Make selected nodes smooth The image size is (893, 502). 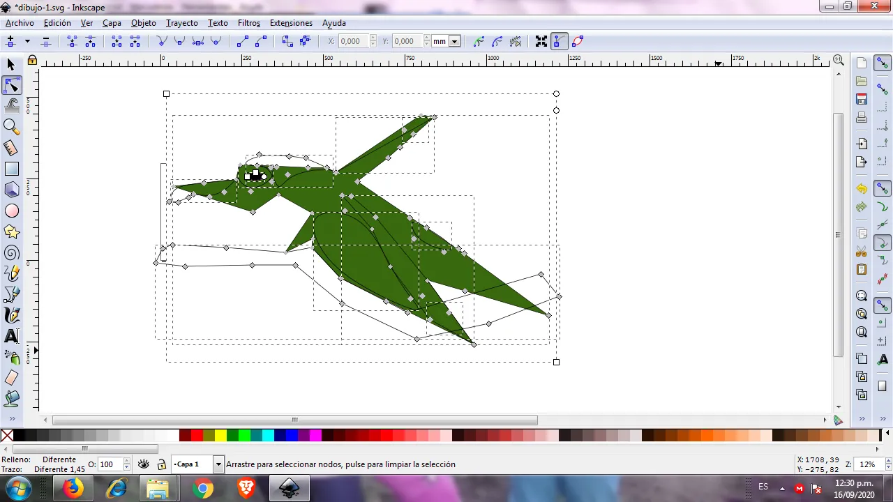(180, 42)
